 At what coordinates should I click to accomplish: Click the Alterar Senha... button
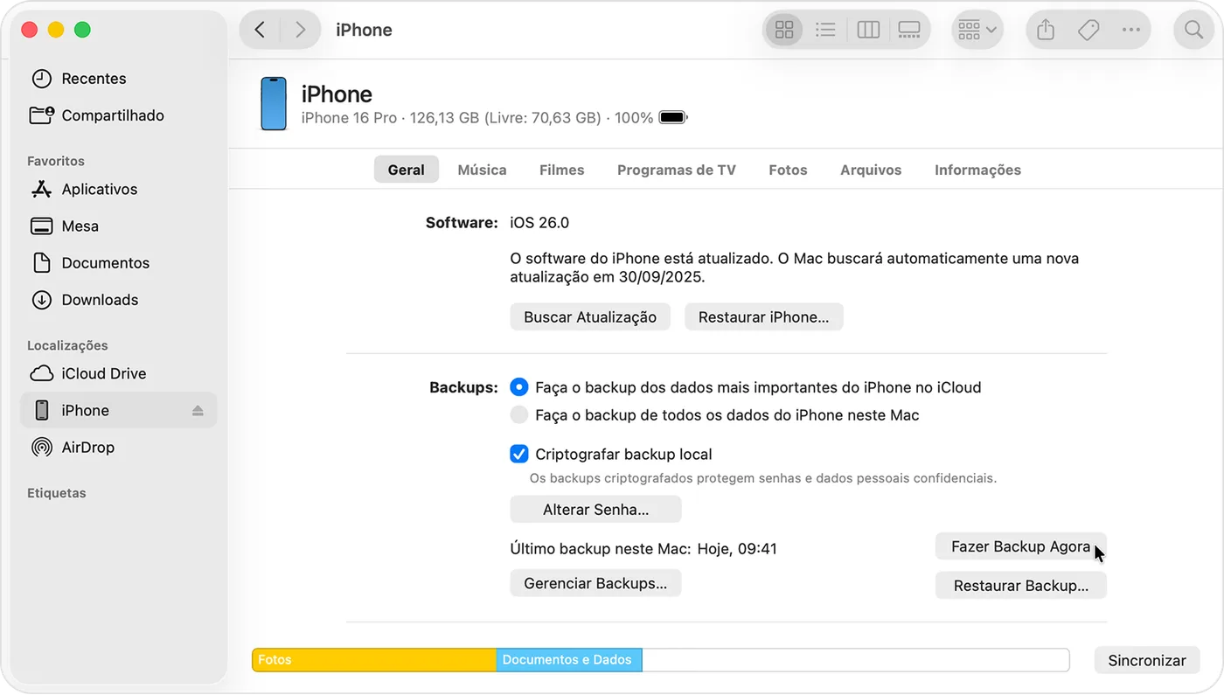[x=595, y=509]
